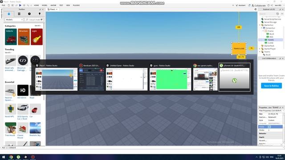
Task: Click See All under Trending
Action: pyautogui.click(x=8, y=52)
